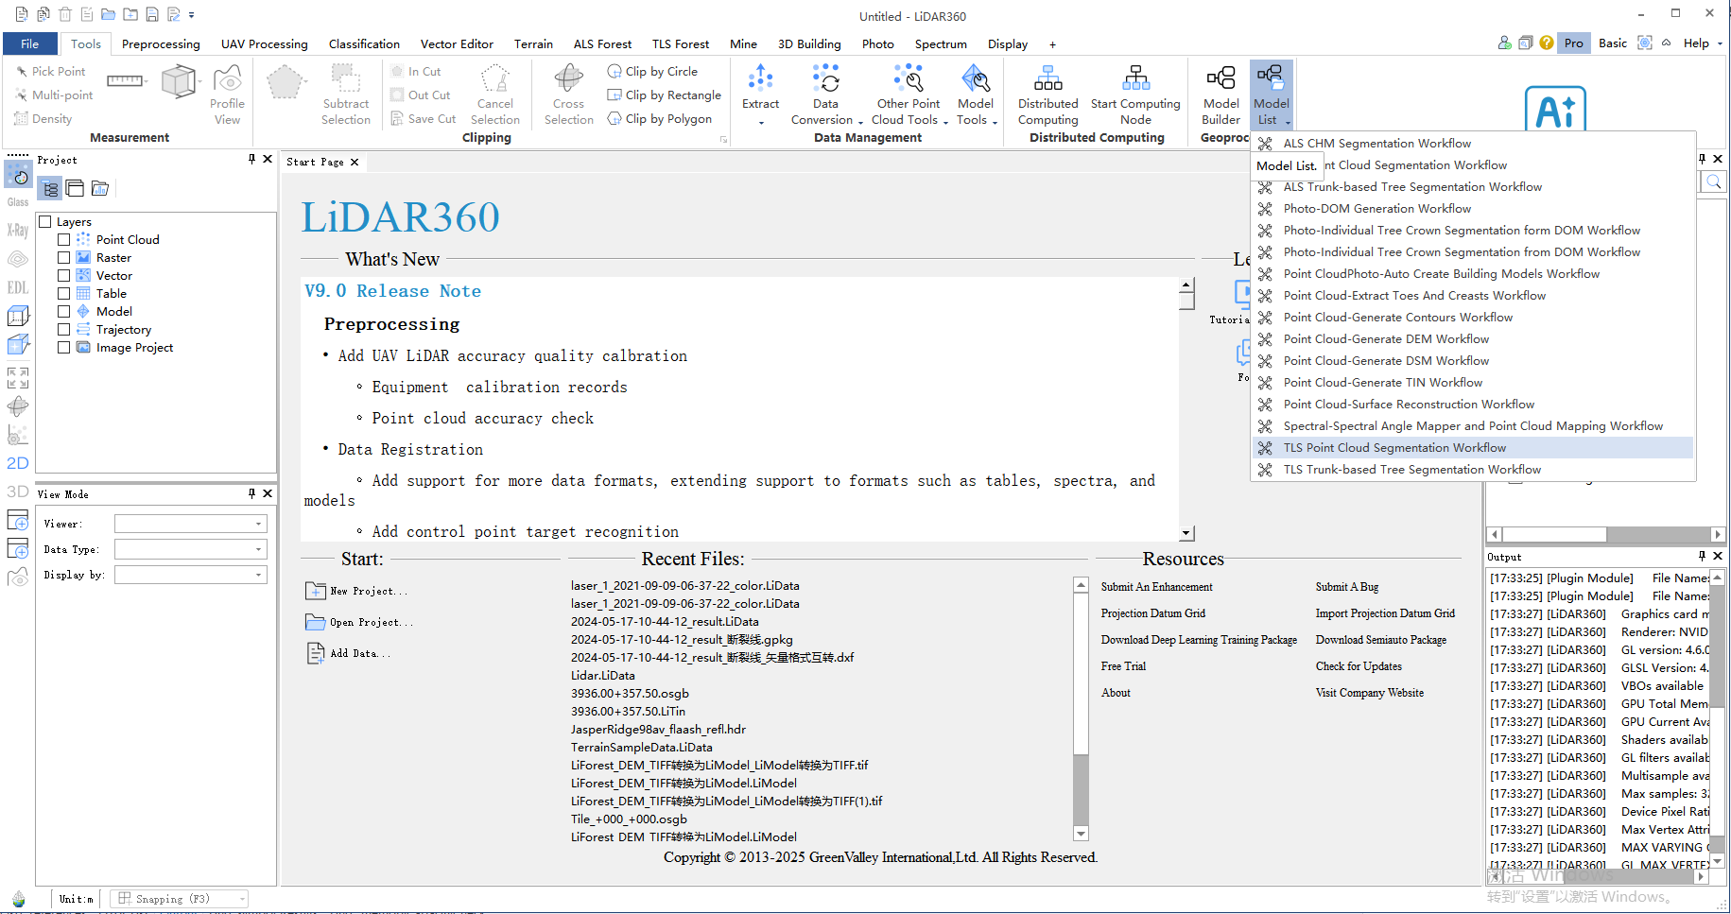Toggle the Point Cloud layer checkbox
1731x914 pixels.
click(x=64, y=240)
